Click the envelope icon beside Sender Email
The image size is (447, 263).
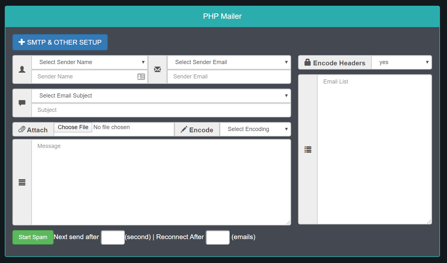click(x=158, y=69)
